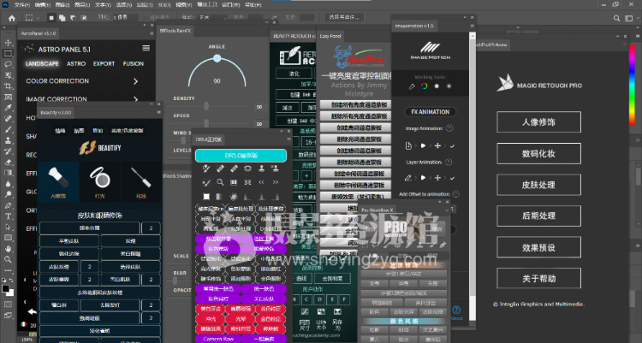Open the ASTRO tab in Astro Panel

(76, 64)
